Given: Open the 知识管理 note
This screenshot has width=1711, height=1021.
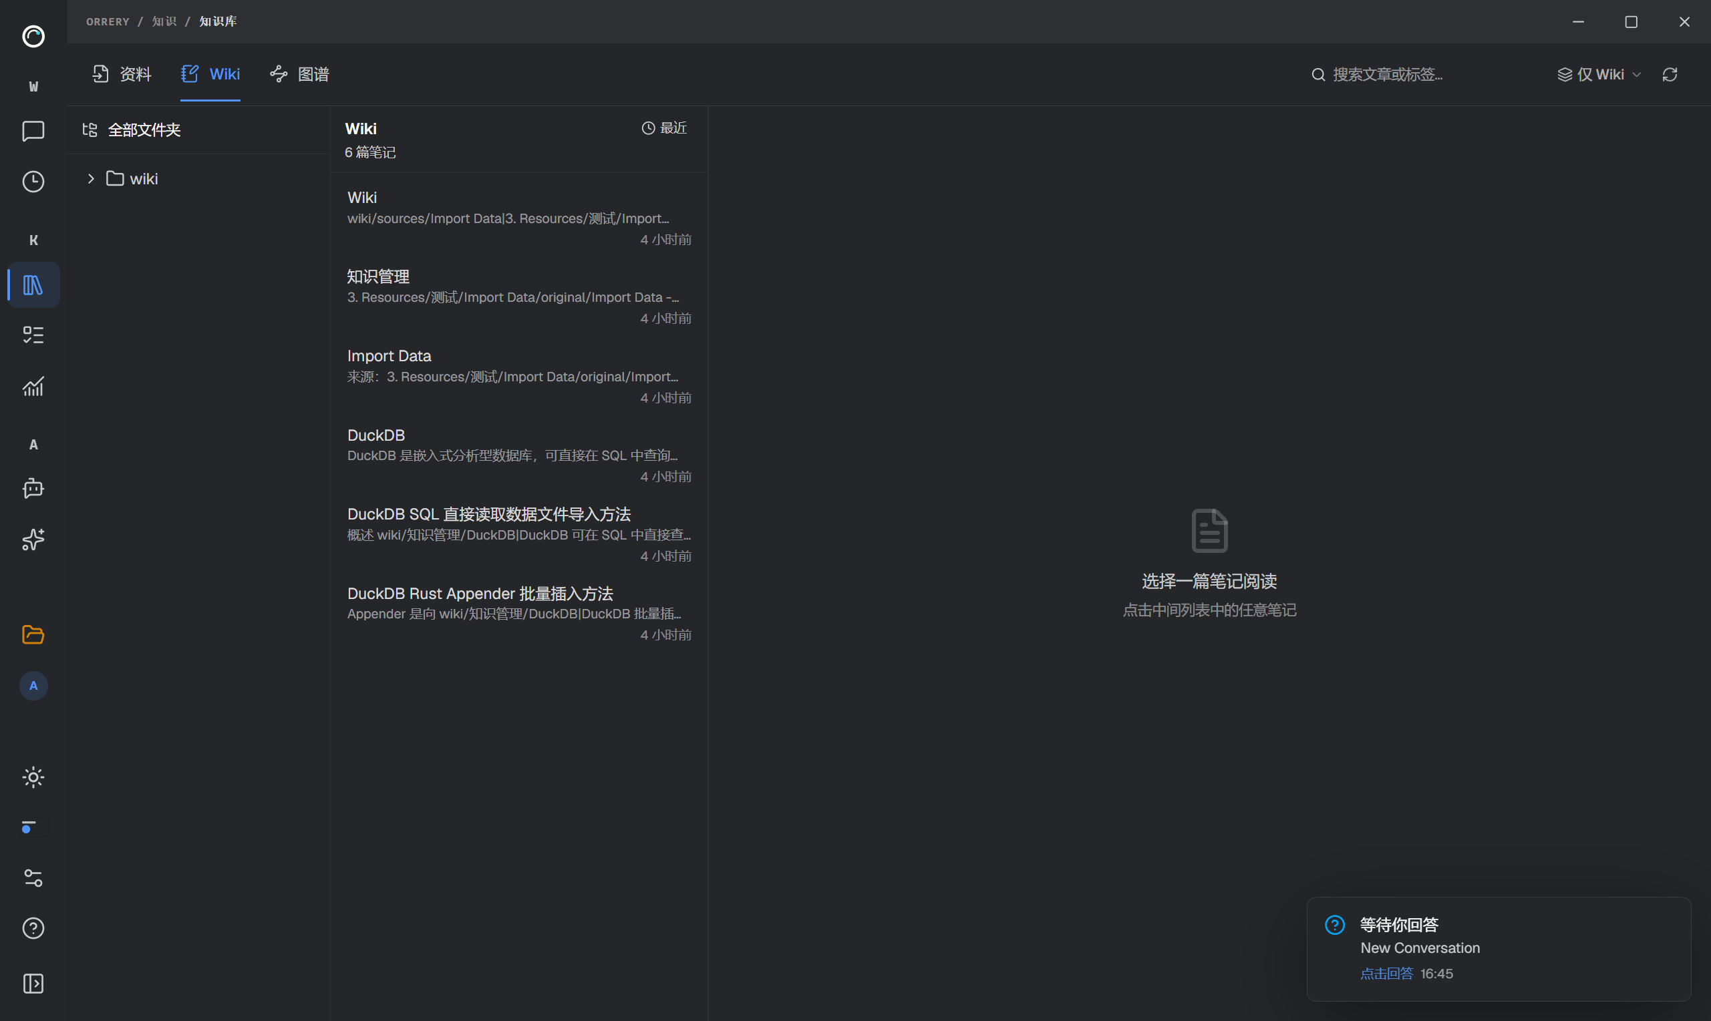Looking at the screenshot, I should click(519, 297).
